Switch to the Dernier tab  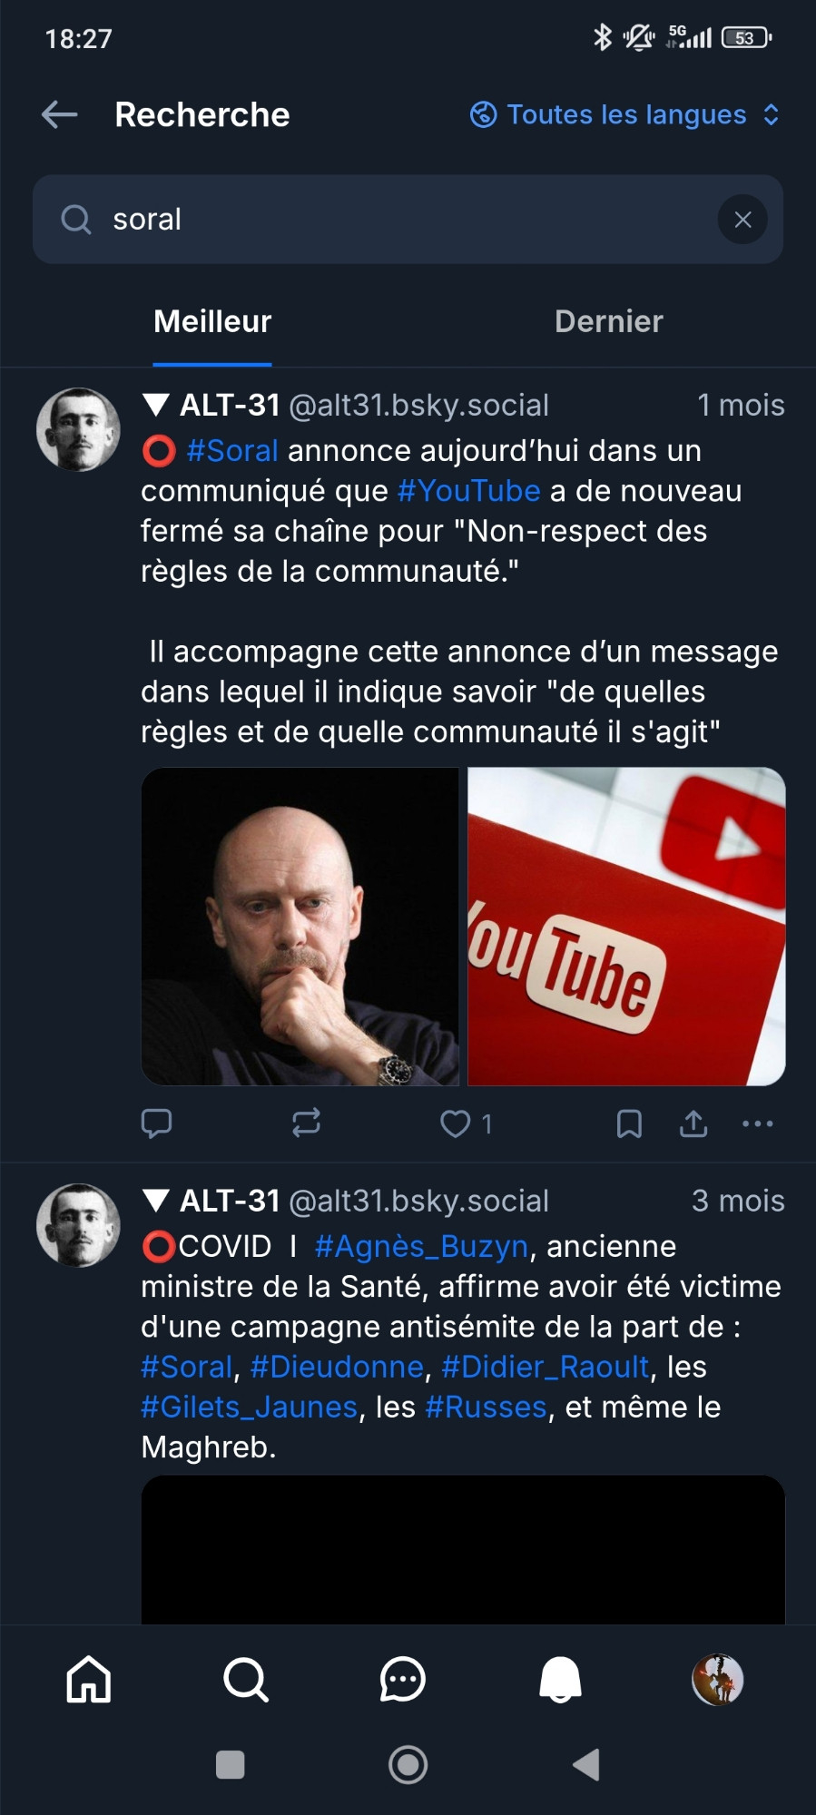608,321
